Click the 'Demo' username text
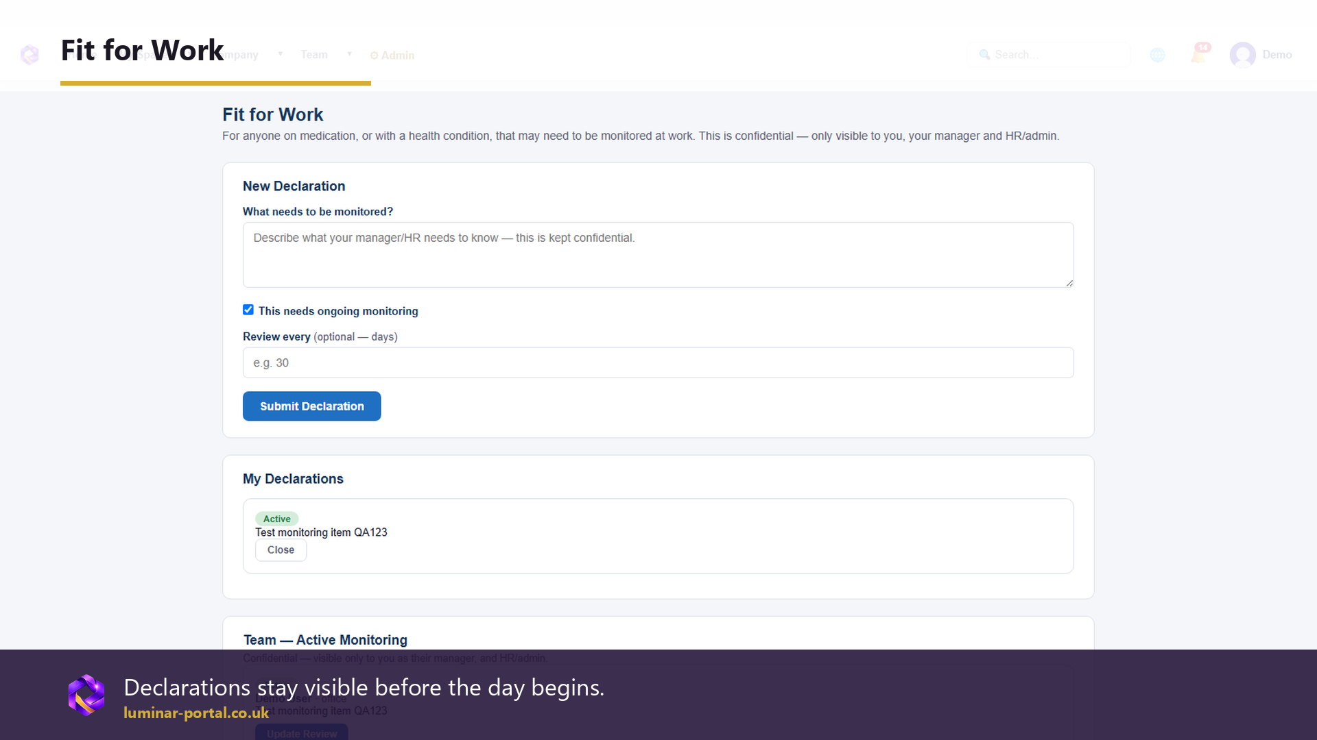The height and width of the screenshot is (740, 1317). pos(1277,55)
